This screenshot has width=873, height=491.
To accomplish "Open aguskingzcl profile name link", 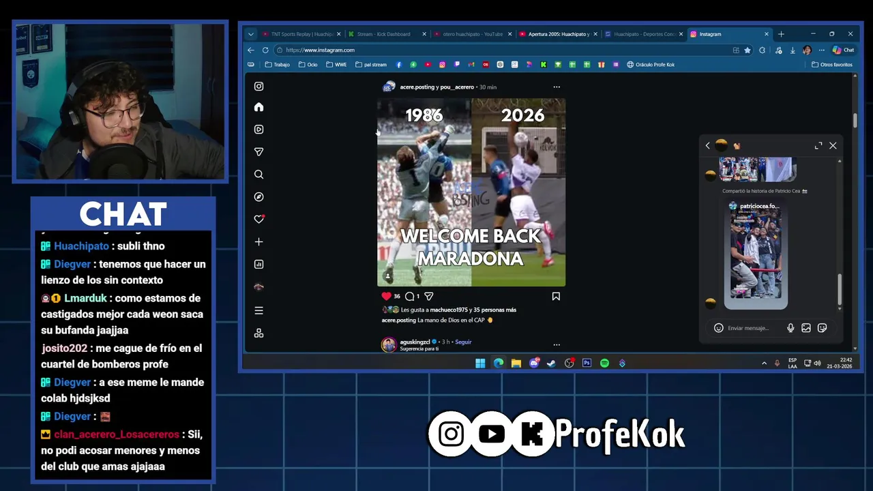I will pyautogui.click(x=415, y=342).
